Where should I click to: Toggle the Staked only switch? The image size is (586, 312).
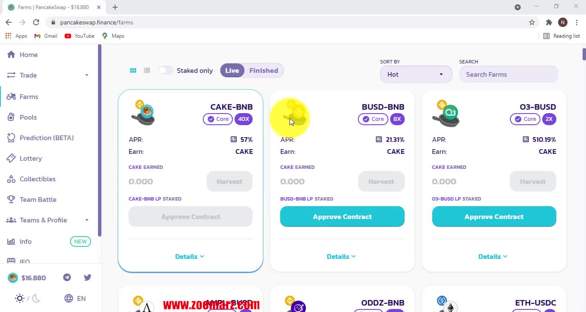click(166, 70)
